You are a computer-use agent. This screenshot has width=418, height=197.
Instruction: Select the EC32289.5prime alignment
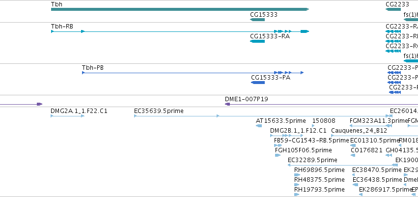(343, 165)
